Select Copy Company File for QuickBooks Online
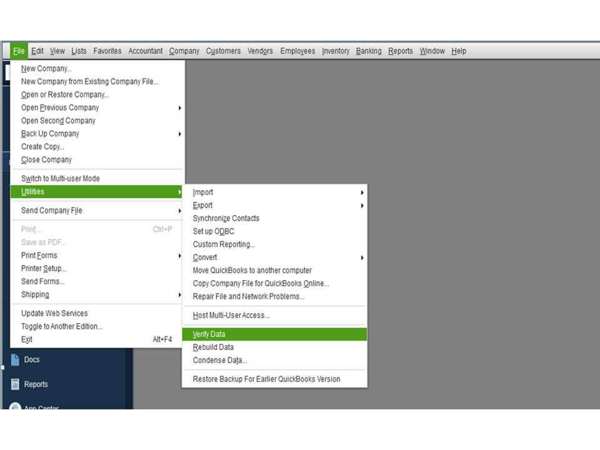The height and width of the screenshot is (450, 600). 275,283
